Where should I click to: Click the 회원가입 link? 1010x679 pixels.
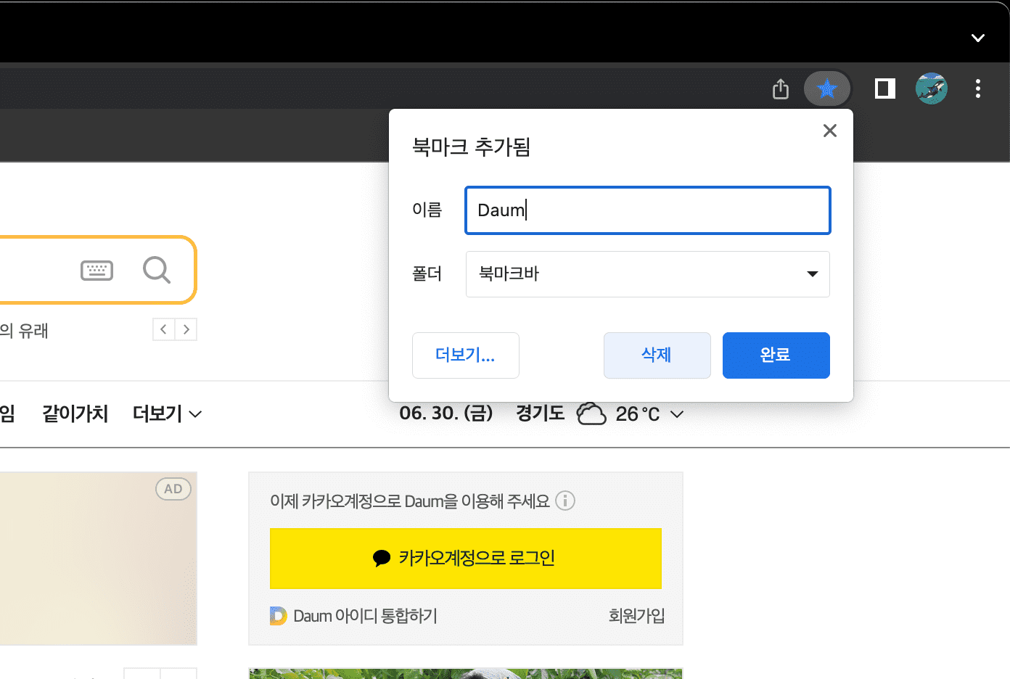(636, 616)
